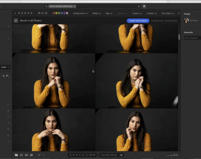Open the sort options icon in left panel
The width and height of the screenshot is (201, 159).
click(x=7, y=76)
